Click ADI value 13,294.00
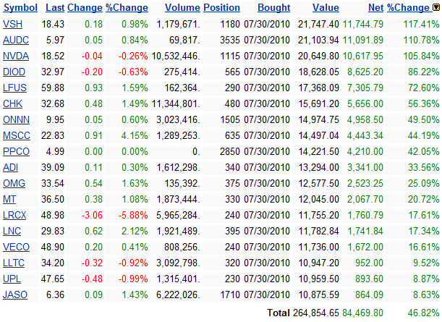The height and width of the screenshot is (322, 442). 318,167
